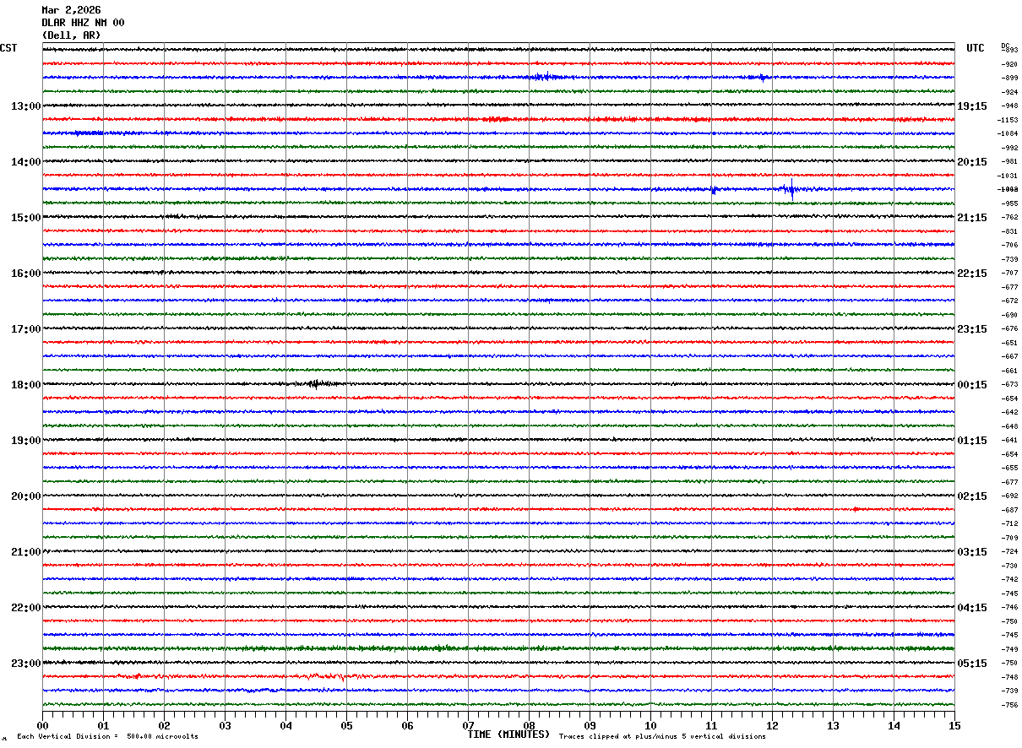Click the DC offset value '-992'
1022x748 pixels.
point(1009,148)
